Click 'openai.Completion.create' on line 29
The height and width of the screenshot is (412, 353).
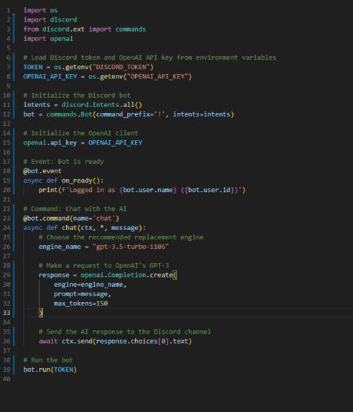tap(127, 275)
